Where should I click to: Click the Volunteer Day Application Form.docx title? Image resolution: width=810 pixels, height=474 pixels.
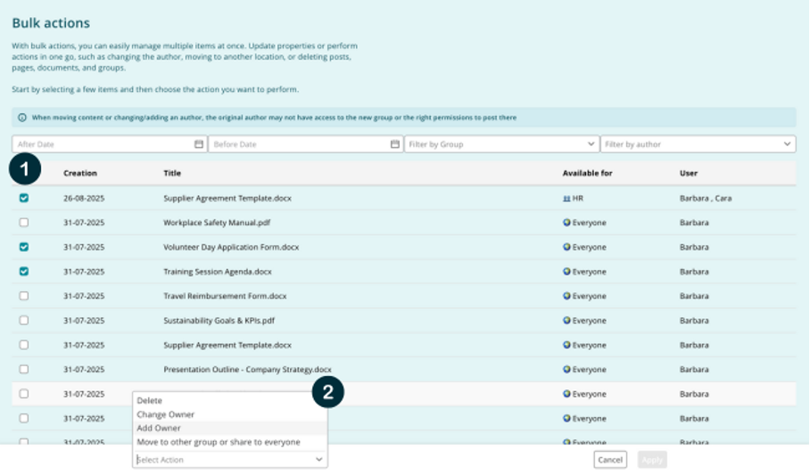click(x=231, y=248)
